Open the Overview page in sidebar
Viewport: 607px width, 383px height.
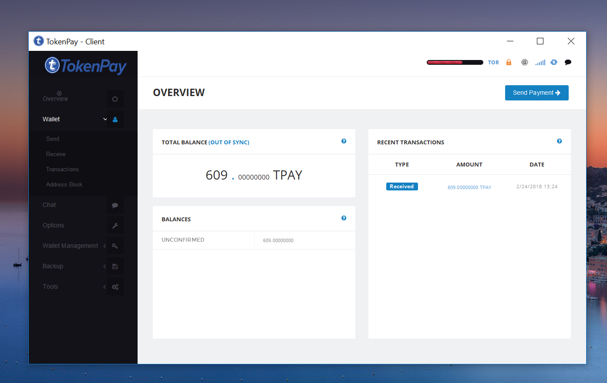tap(55, 99)
